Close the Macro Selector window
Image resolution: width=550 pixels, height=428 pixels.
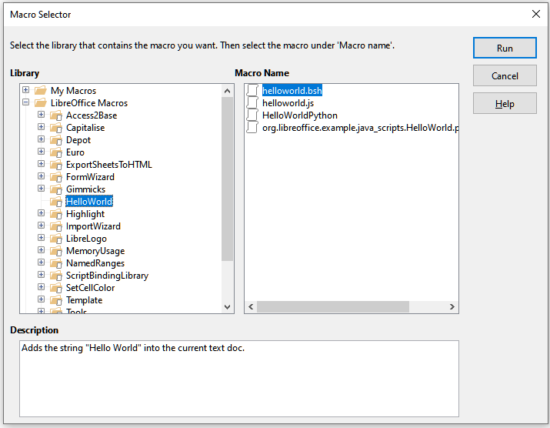tap(535, 14)
